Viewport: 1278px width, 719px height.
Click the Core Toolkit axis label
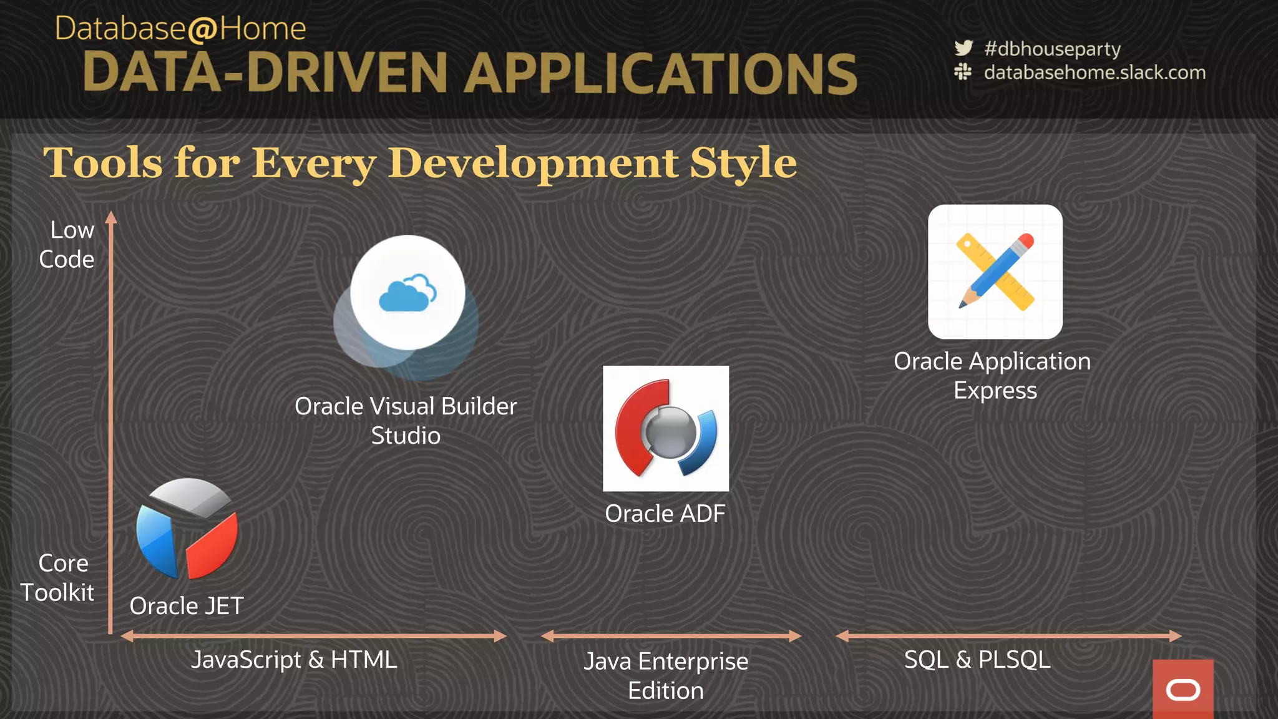59,578
